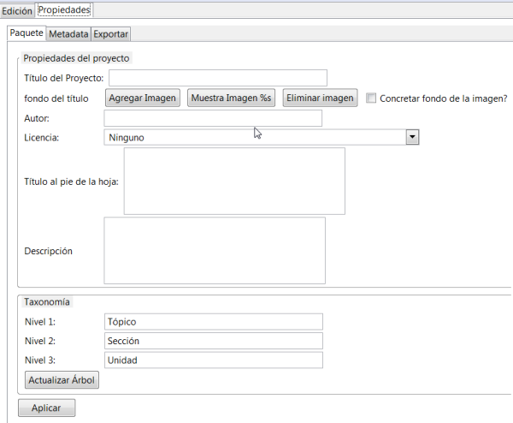Click the Muestra Imagen %s button
Viewport: 513px width, 423px height.
(231, 98)
